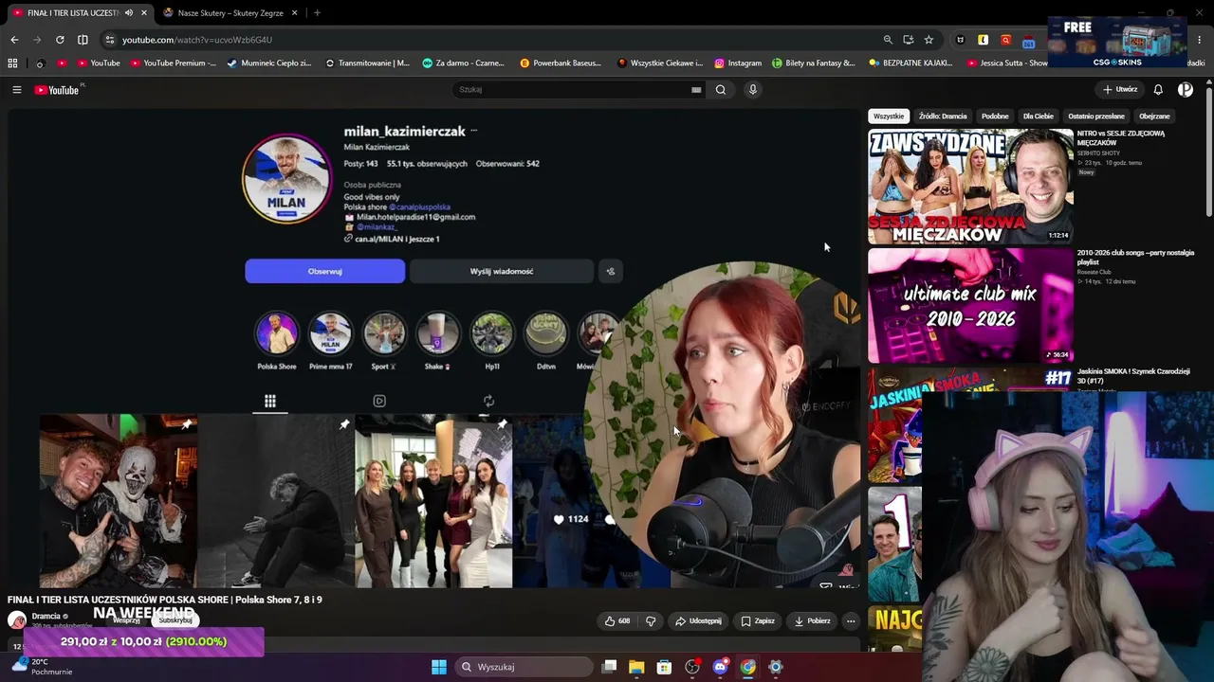Reload the page in browser toolbar

click(x=60, y=40)
